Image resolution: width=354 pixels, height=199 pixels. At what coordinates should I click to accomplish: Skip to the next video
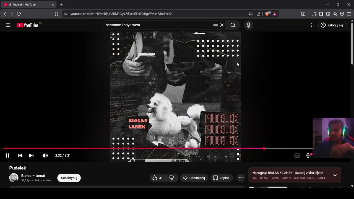[x=31, y=156]
